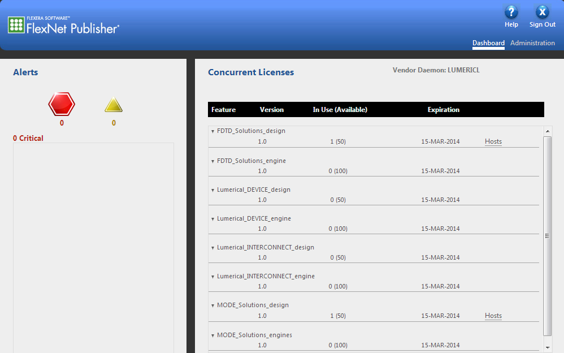
Task: Collapse the Lumerical_DEVICE_design feature
Action: (x=212, y=190)
